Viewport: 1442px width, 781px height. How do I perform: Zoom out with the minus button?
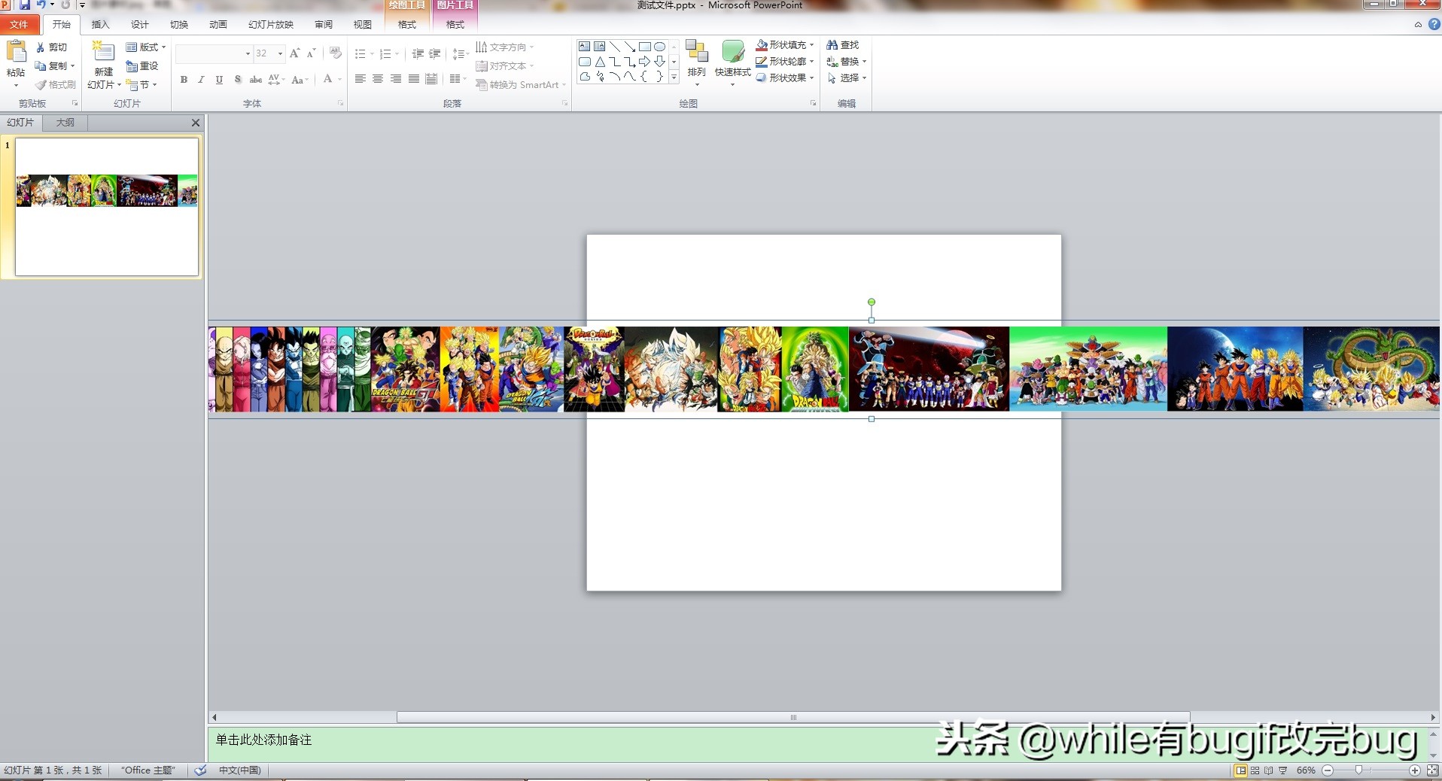coord(1328,770)
